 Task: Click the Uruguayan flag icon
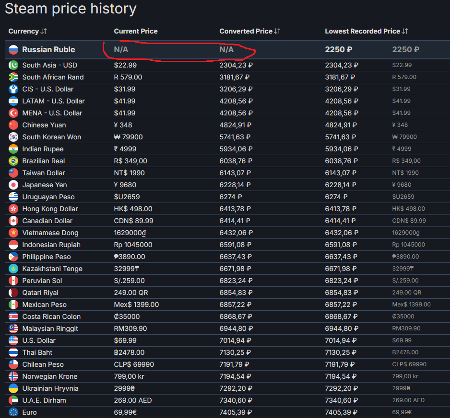(x=13, y=197)
